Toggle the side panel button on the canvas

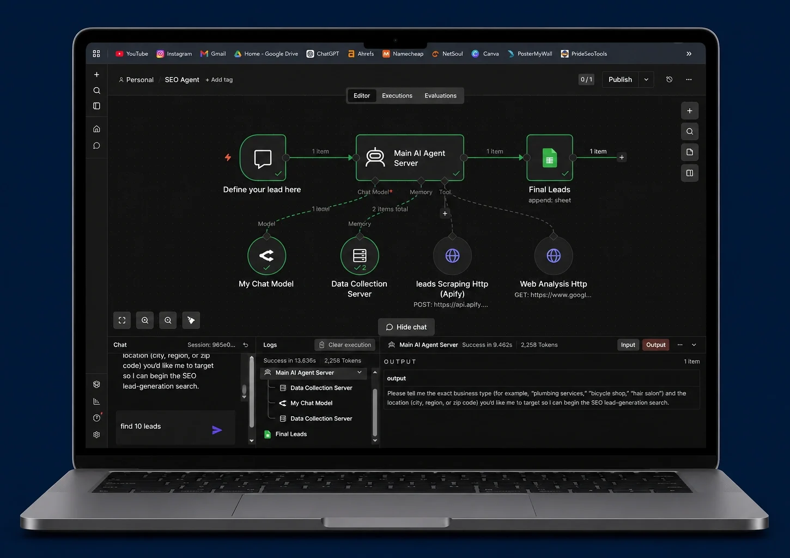coord(690,173)
